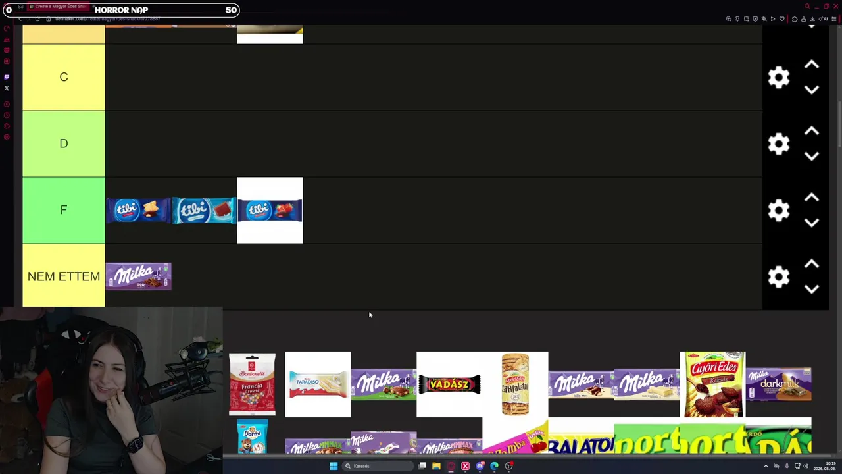Reload the current page

37,19
